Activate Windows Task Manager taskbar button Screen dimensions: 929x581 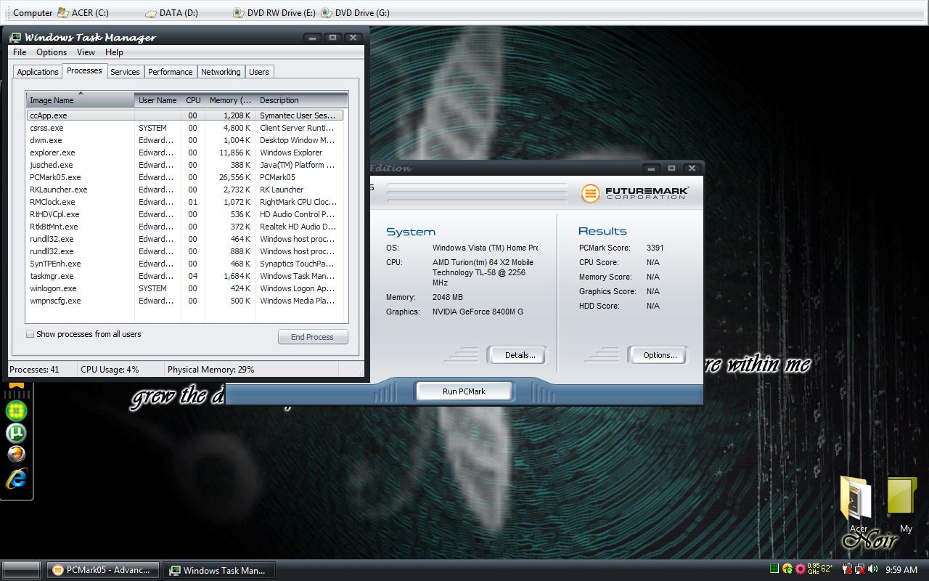pos(220,570)
